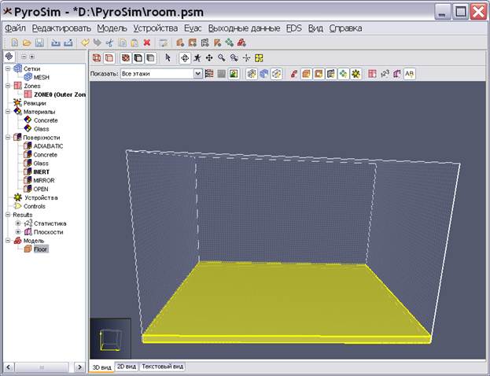Select the magnifier zoom tool
This screenshot has height=376, width=490.
222,58
